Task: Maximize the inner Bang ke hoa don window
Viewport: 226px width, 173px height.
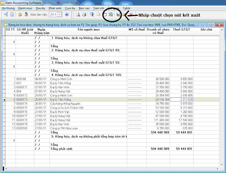Action: click(x=210, y=25)
